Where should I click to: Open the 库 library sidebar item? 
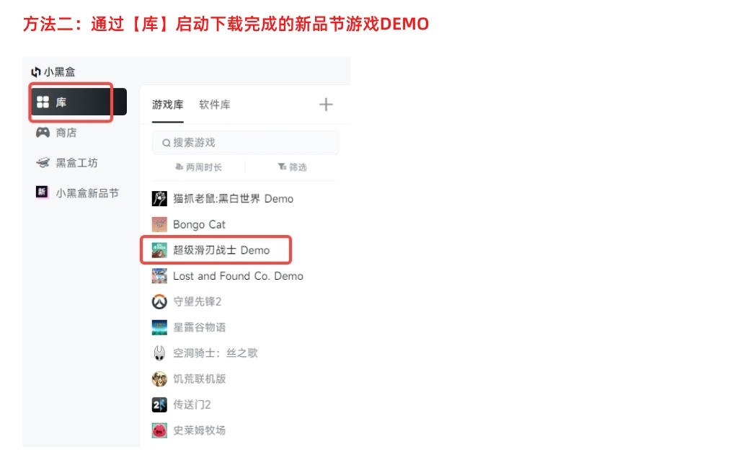coord(79,102)
